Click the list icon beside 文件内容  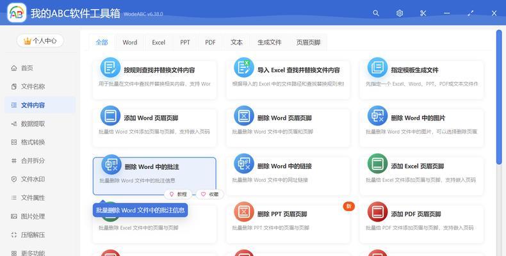[14, 105]
